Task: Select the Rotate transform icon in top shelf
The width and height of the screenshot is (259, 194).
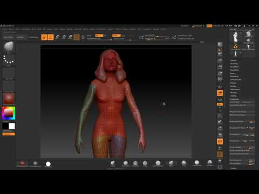Action: 70,37
